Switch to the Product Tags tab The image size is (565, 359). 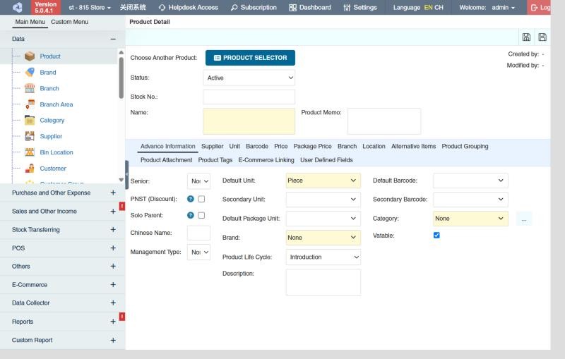point(215,159)
